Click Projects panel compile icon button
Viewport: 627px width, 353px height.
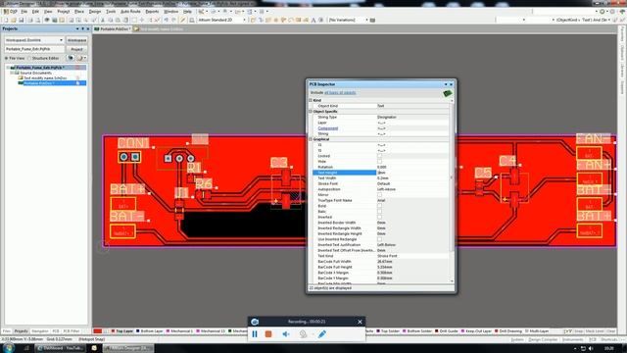tap(71, 58)
